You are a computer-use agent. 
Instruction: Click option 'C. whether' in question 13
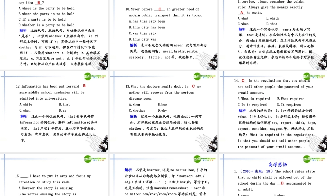[137, 111]
